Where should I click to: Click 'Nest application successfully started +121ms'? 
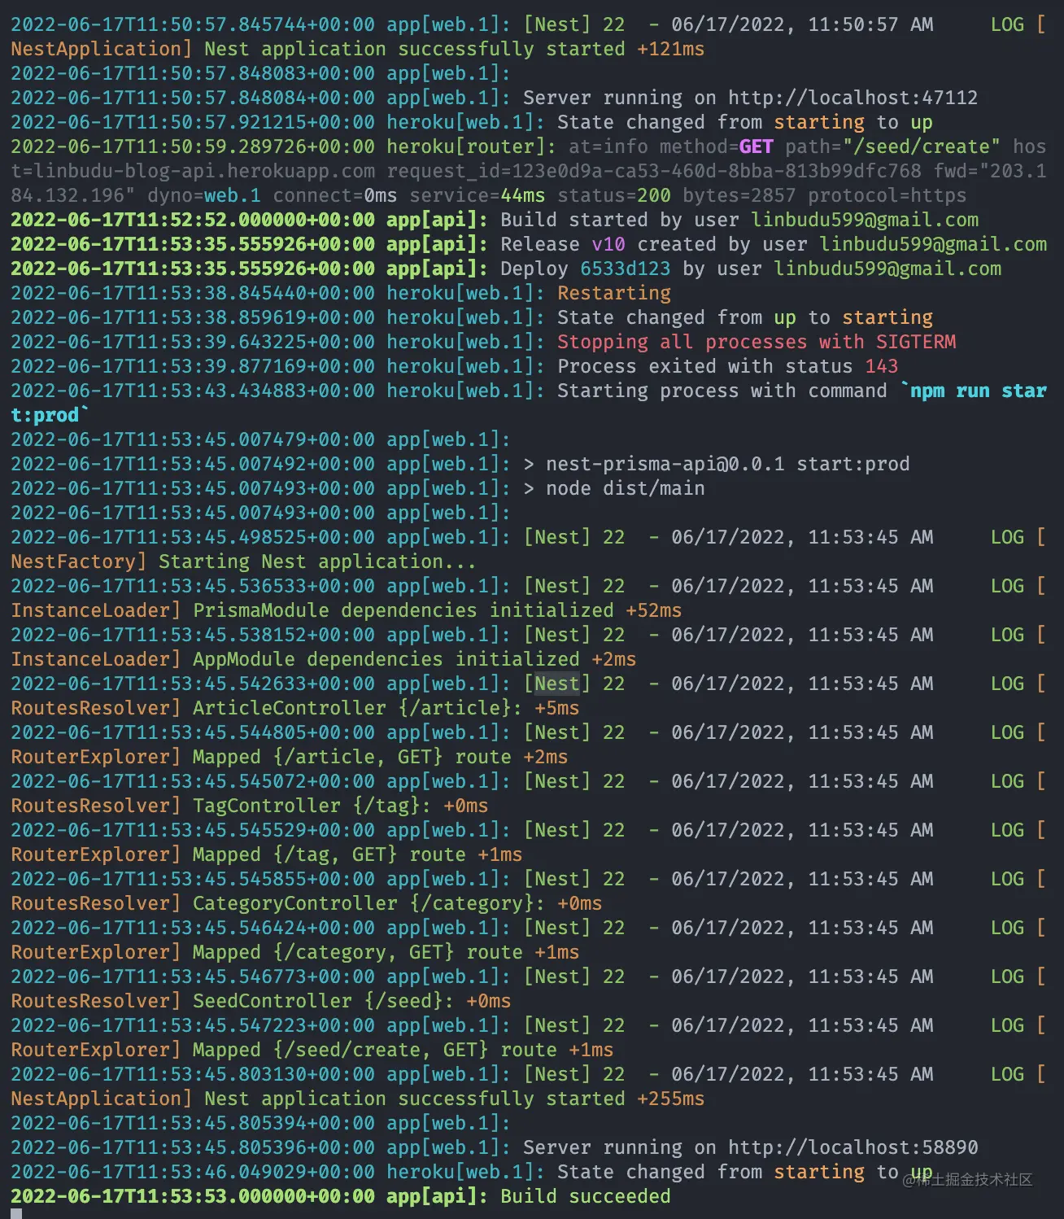(455, 49)
